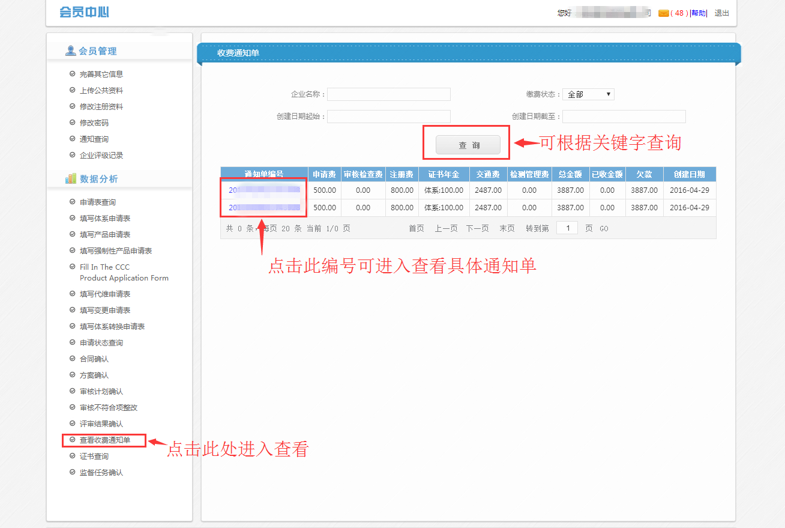Viewport: 785px width, 528px height.
Task: Select 修改密码 menu item
Action: [94, 123]
